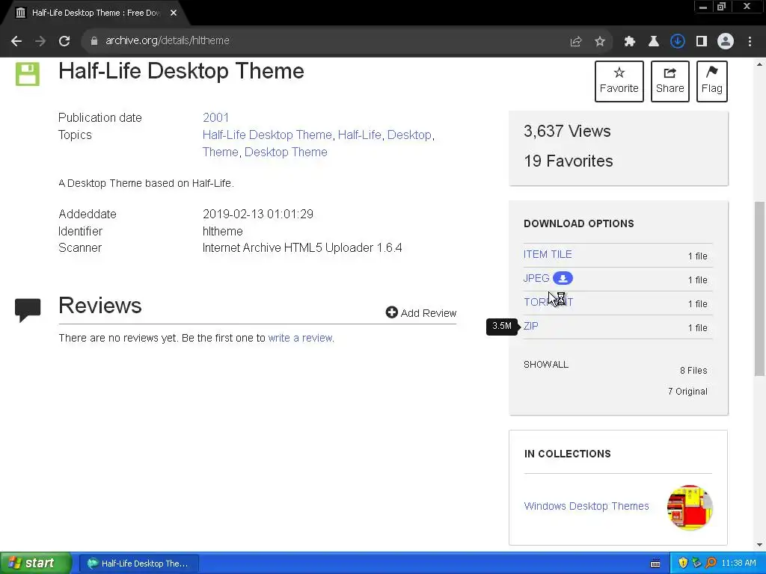The image size is (766, 574).
Task: Click the keyboard icon in the taskbar
Action: (x=655, y=564)
